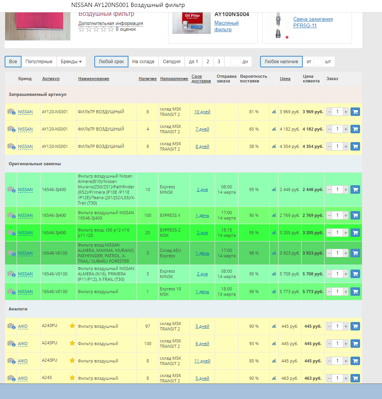This screenshot has width=382, height=399.
Task: Open AIKO brand link in 463 руб. row
Action: click(23, 378)
